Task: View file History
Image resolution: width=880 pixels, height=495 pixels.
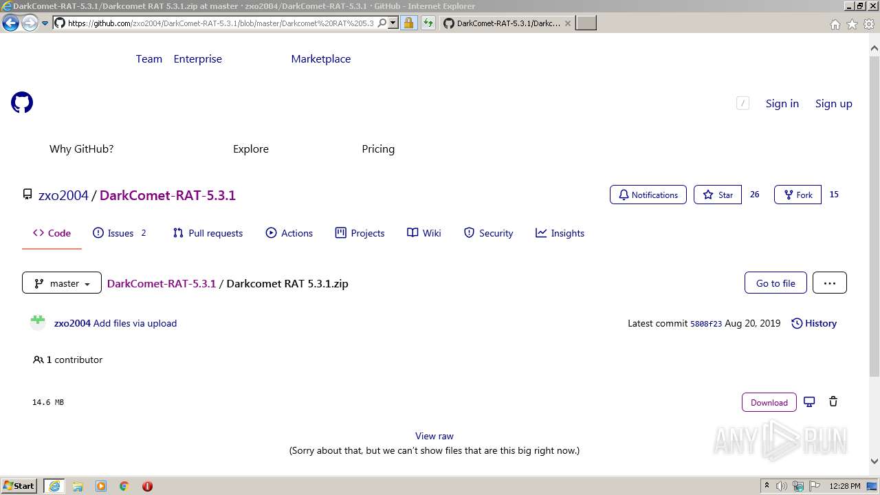Action: pos(814,323)
